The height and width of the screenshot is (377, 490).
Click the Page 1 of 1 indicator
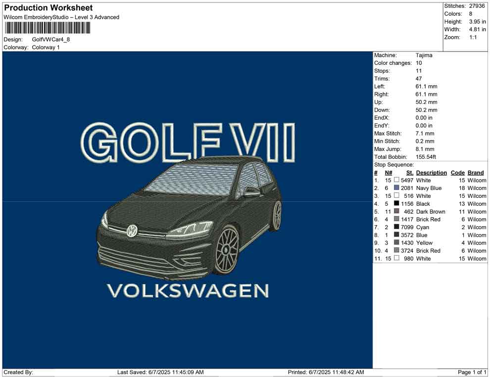click(x=472, y=372)
